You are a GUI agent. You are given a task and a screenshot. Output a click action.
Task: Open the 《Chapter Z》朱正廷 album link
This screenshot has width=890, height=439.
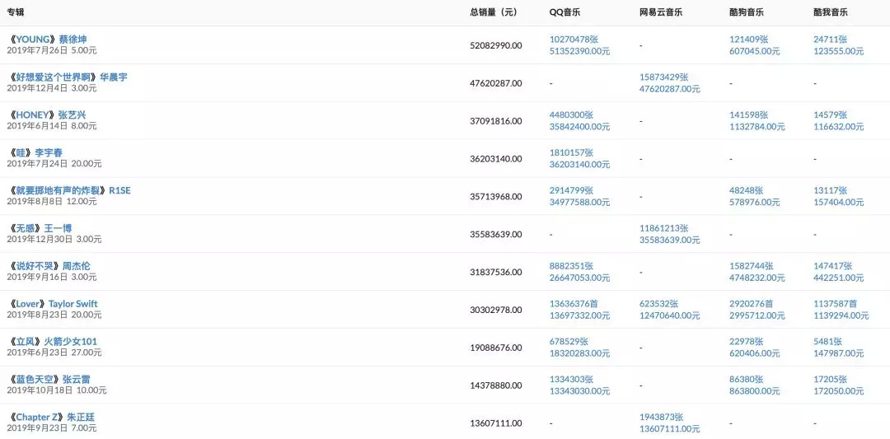point(50,417)
